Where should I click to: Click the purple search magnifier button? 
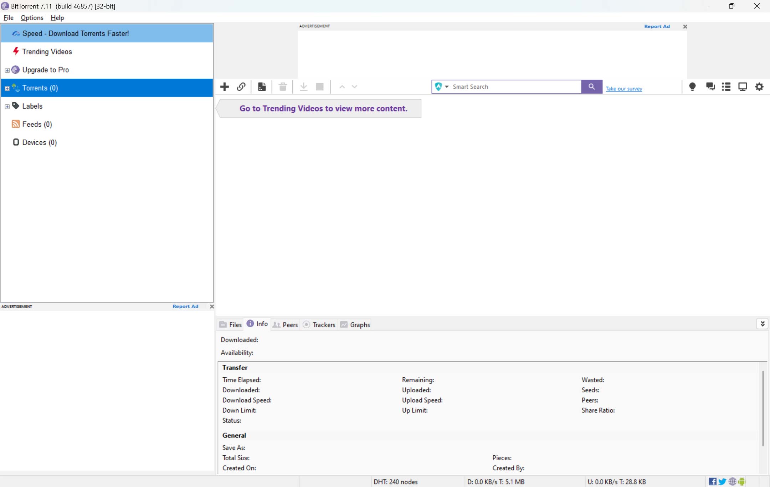click(592, 87)
